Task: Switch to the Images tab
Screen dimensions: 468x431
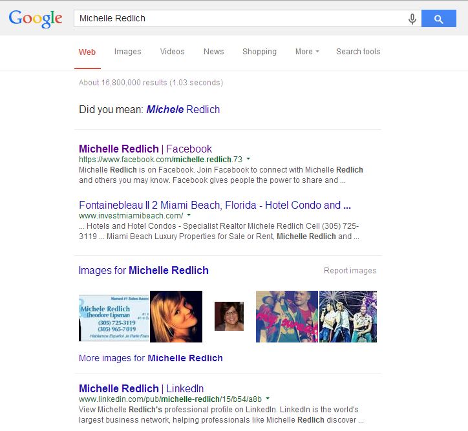Action: point(127,52)
